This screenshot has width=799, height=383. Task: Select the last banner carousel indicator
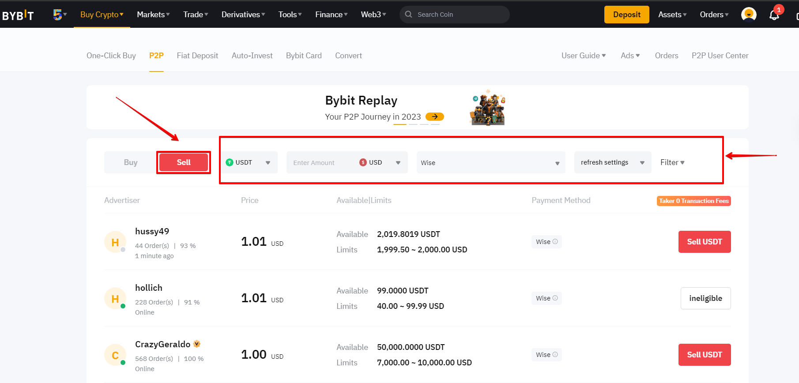[435, 124]
